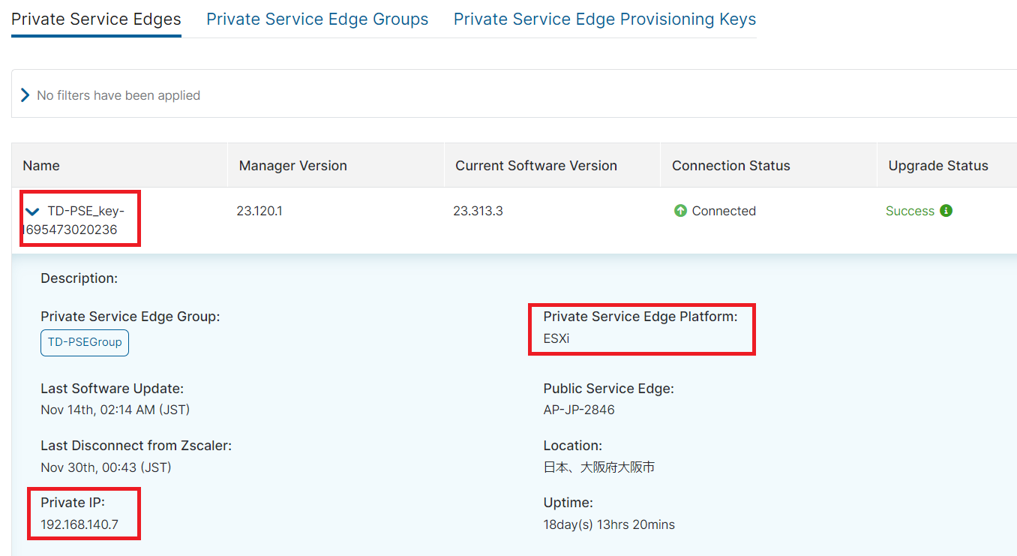The image size is (1017, 556).
Task: Click the AP-JP-2846 Public Service Edge value
Action: pos(579,410)
